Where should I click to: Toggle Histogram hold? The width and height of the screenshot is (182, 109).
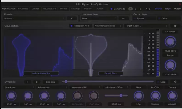tap(81, 26)
